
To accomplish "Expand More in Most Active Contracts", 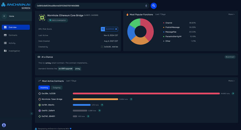I will (x=231, y=81).
